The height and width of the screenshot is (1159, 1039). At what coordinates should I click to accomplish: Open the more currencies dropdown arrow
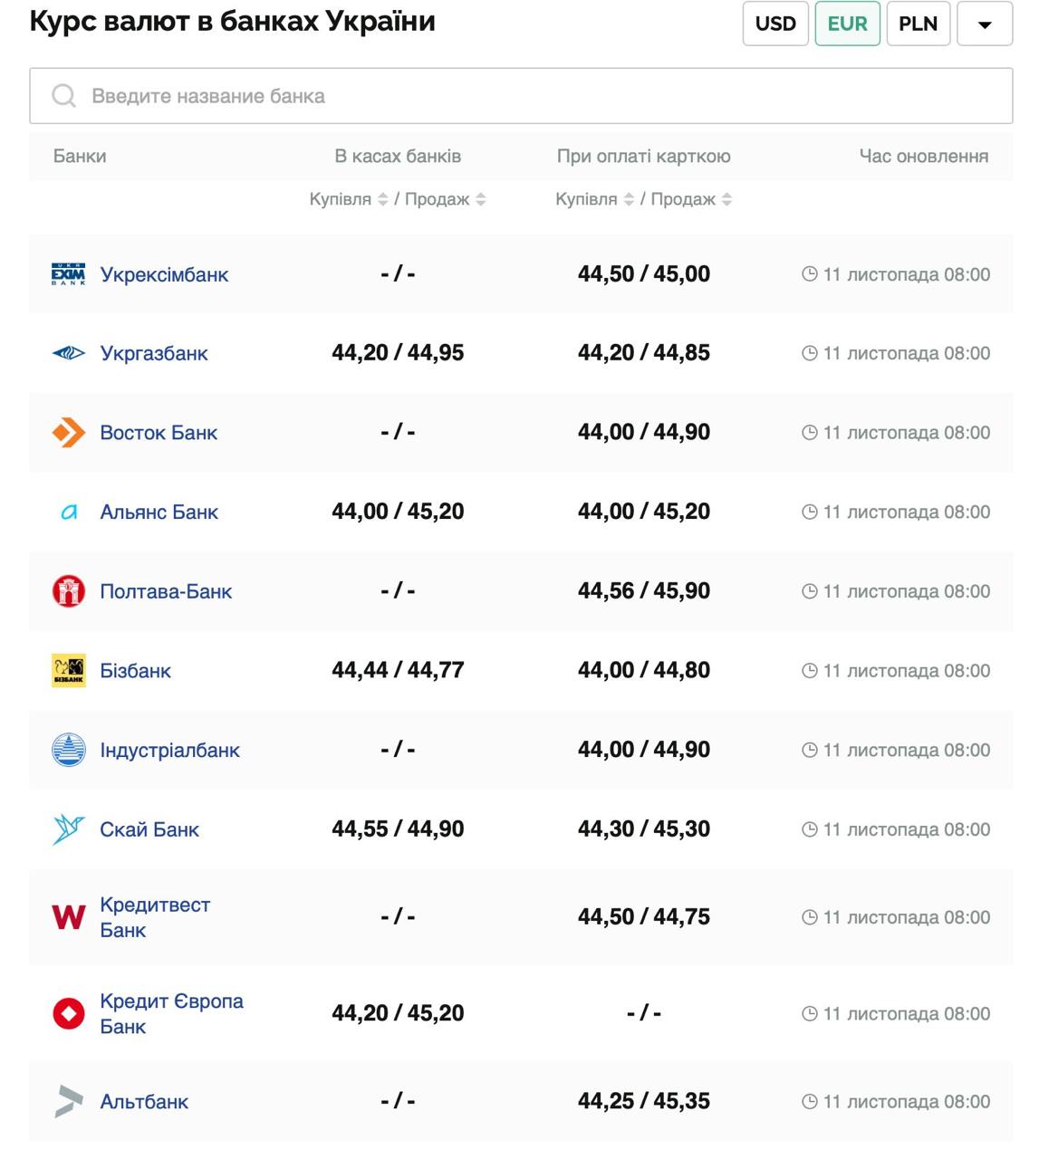coord(985,24)
